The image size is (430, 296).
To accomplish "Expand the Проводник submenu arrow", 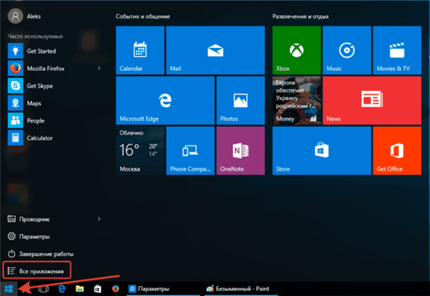I will pyautogui.click(x=100, y=219).
